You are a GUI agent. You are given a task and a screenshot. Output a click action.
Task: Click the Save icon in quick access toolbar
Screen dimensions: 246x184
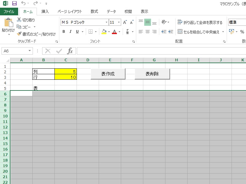coord(14,3)
